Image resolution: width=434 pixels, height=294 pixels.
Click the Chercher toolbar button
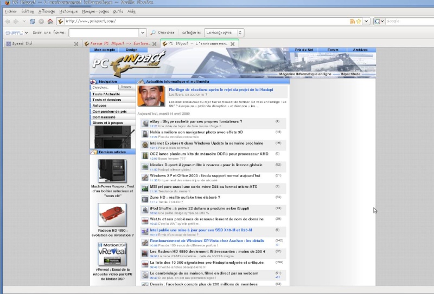tap(162, 32)
